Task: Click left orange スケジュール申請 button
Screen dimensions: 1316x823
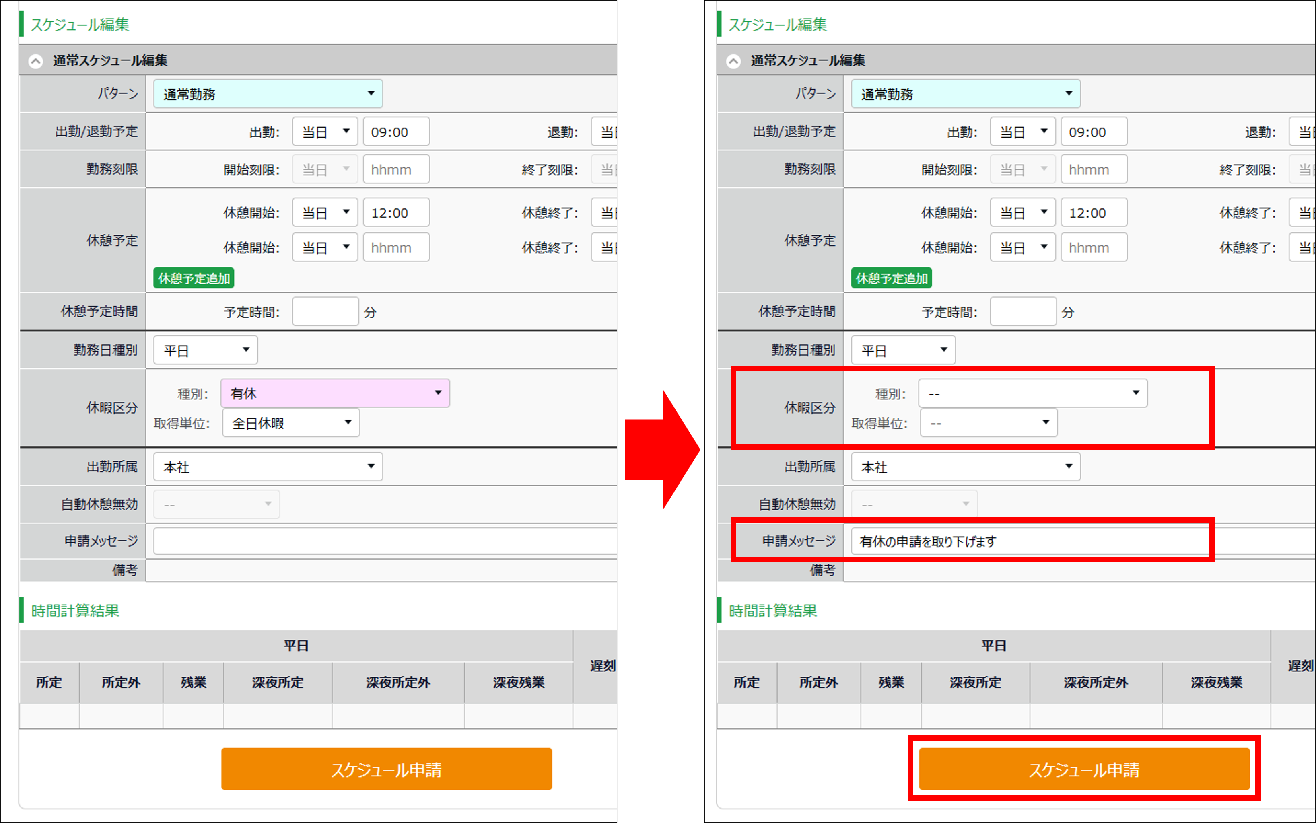Action: coord(386,769)
